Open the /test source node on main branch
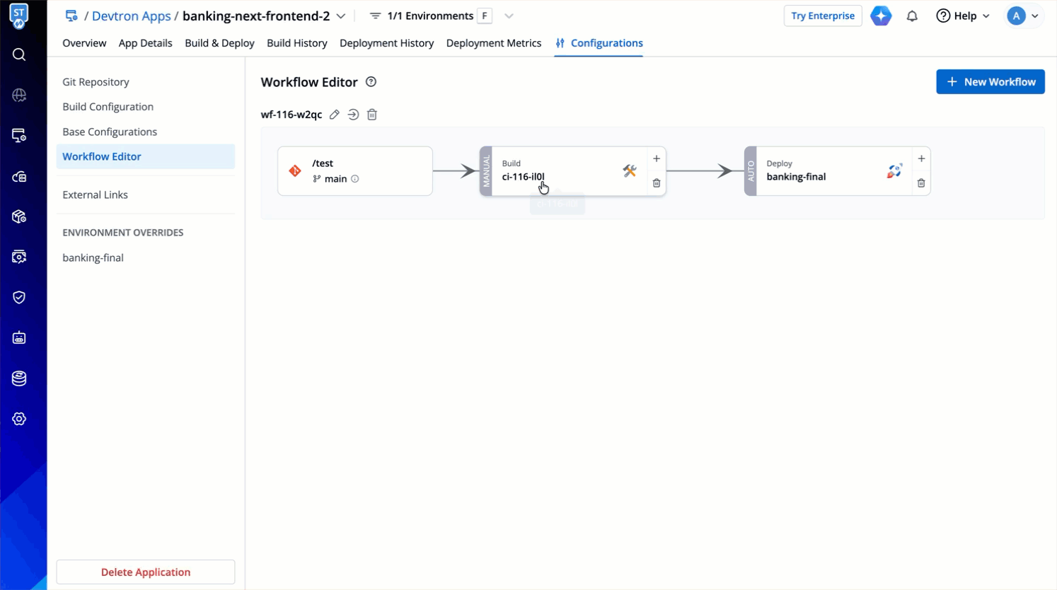This screenshot has height=590, width=1057. coord(354,171)
